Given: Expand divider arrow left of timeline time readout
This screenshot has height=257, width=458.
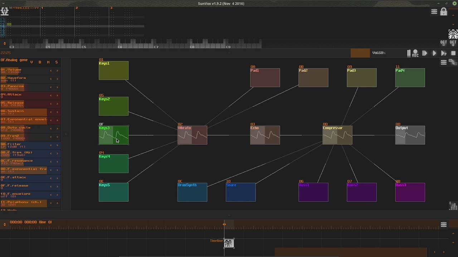Looking at the screenshot, I should (x=4, y=225).
